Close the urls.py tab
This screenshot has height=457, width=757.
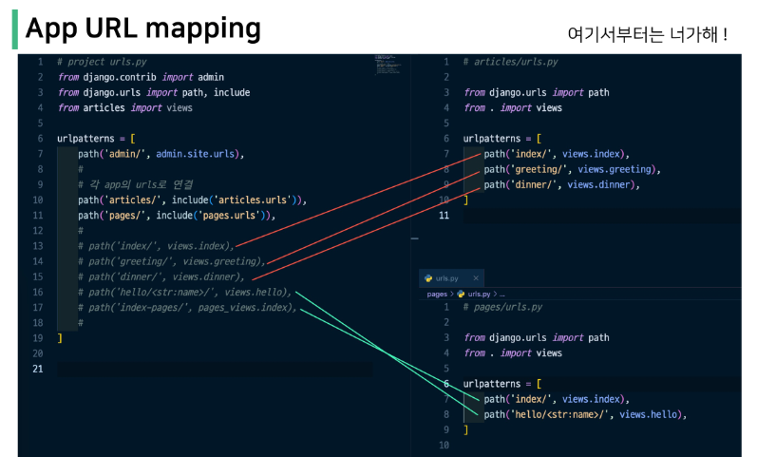(476, 278)
